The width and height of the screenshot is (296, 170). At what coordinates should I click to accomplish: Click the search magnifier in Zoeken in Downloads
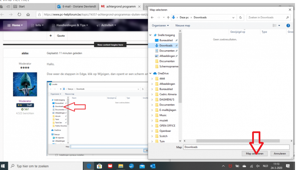(x=287, y=17)
